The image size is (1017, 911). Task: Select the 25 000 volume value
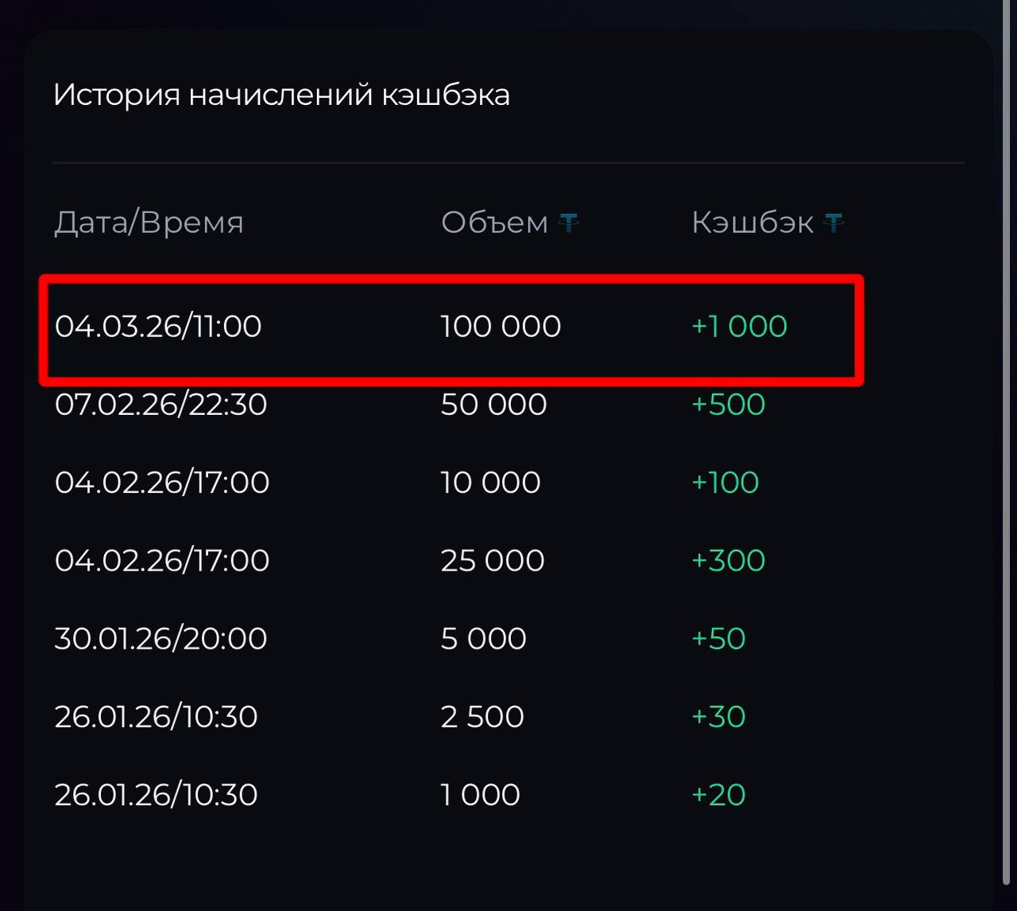493,560
